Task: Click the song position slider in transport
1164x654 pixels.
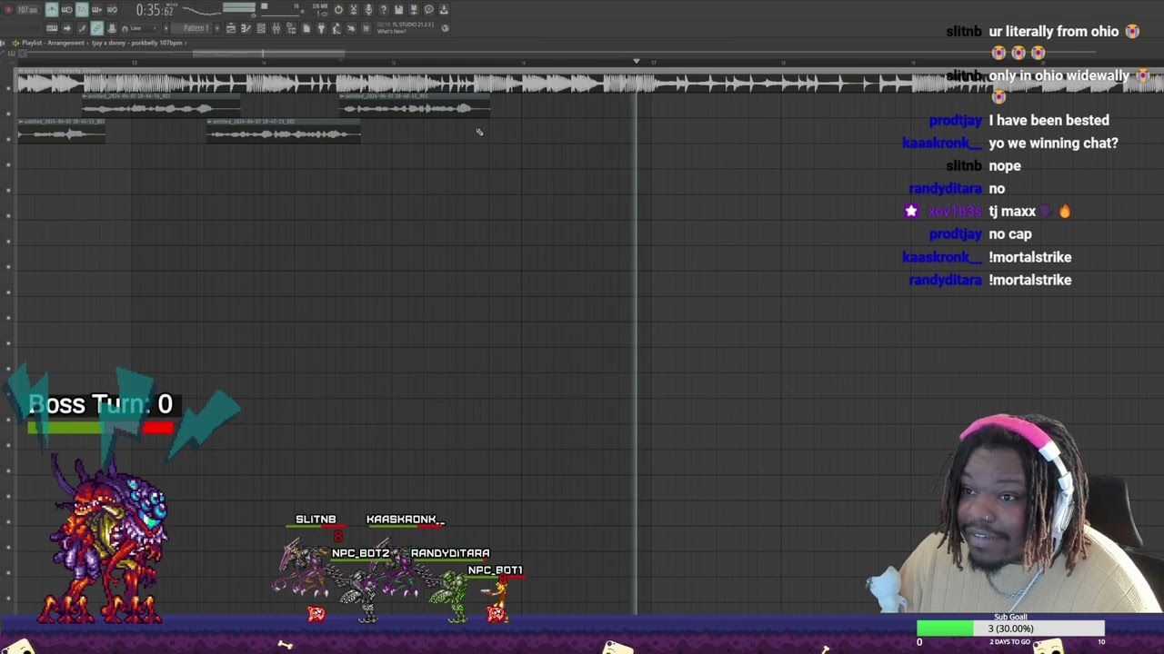Action: click(x=280, y=15)
